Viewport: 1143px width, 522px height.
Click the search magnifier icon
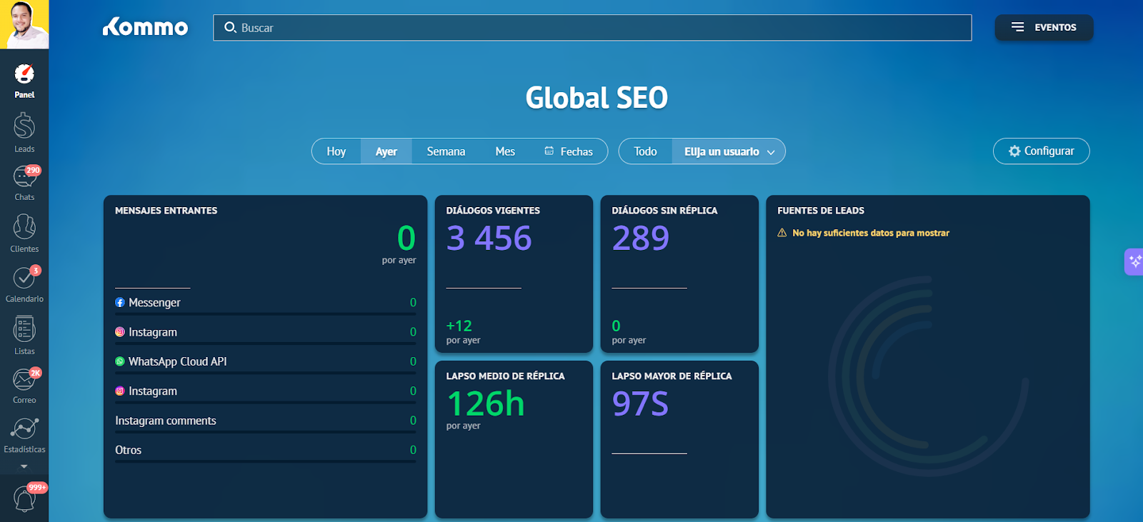click(x=230, y=27)
